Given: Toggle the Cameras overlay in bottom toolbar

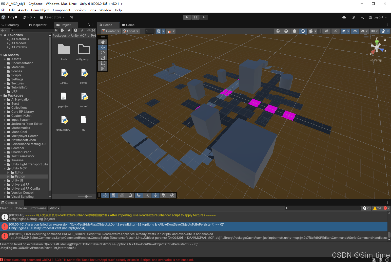Looking at the screenshot, I should 164,195.
